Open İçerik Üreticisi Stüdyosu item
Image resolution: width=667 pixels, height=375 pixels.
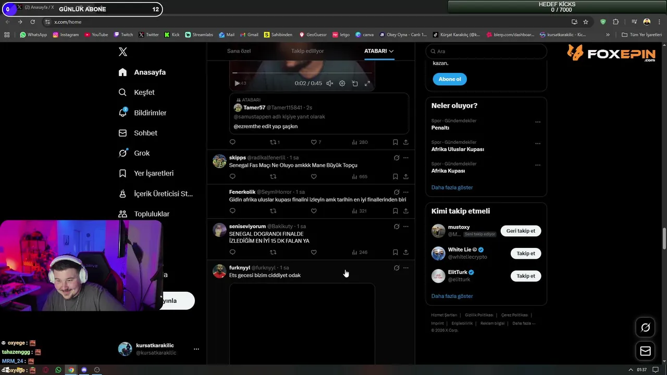[155, 193]
